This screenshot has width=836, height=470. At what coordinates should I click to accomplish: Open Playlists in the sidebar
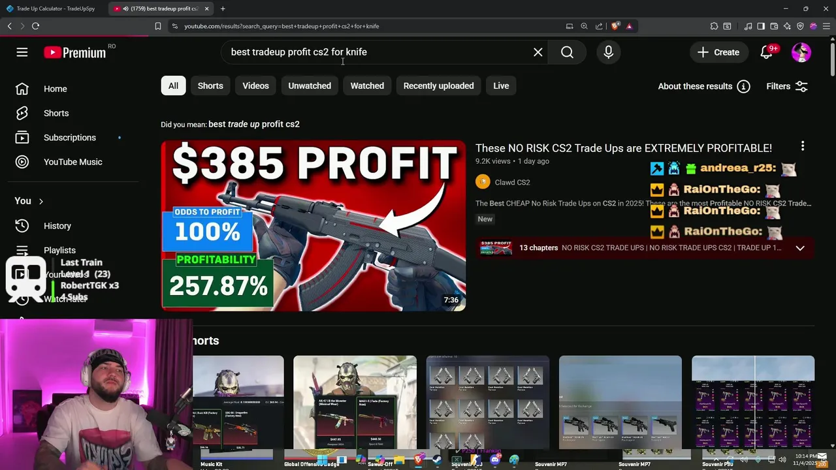tap(59, 250)
